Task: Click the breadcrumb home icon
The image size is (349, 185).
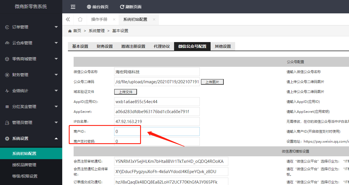Action: [70, 31]
